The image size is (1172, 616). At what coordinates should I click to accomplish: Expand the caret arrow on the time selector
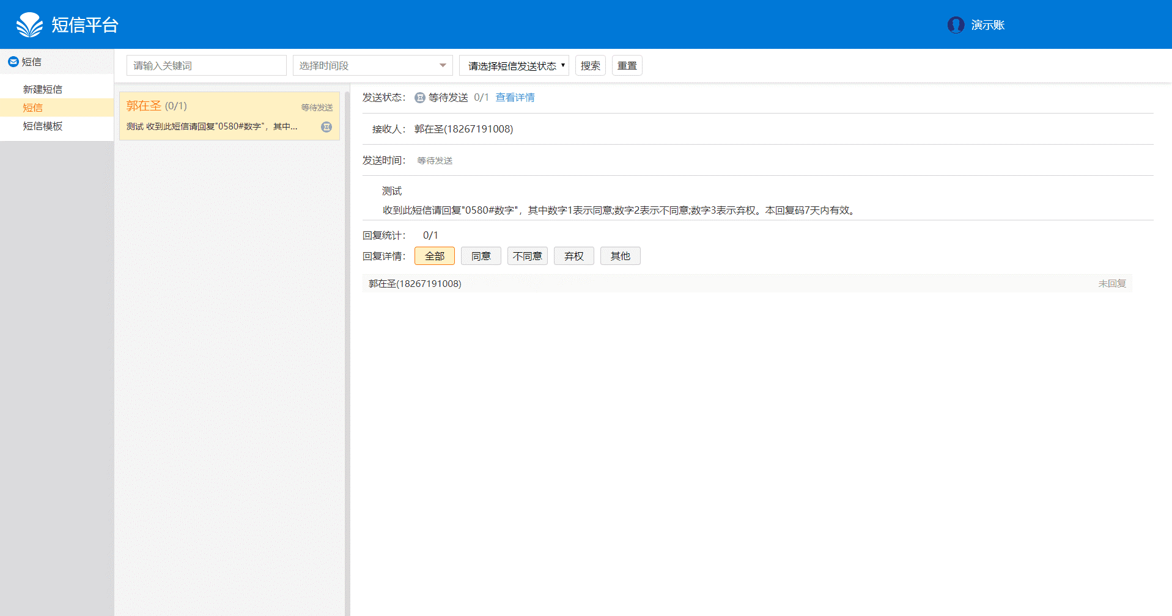[442, 64]
